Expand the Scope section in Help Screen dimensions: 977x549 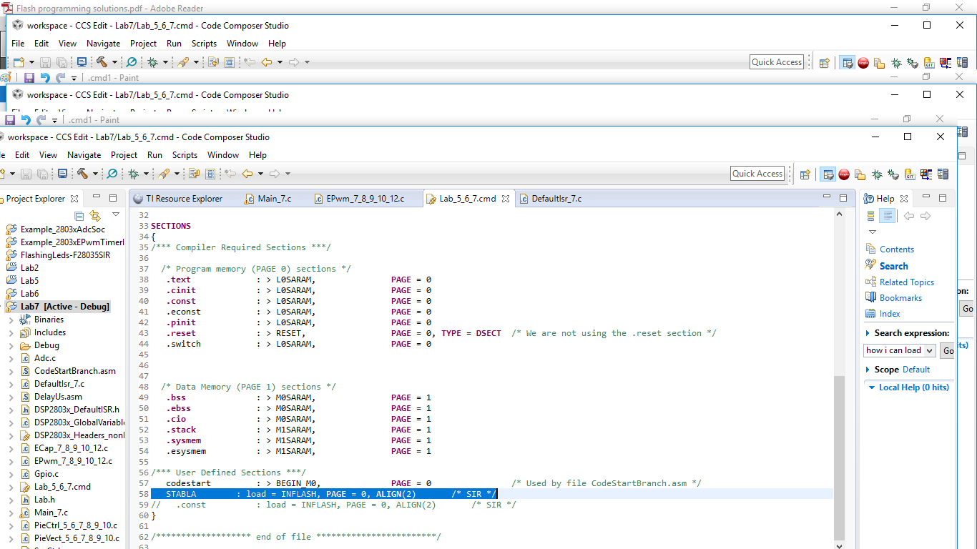pos(868,370)
